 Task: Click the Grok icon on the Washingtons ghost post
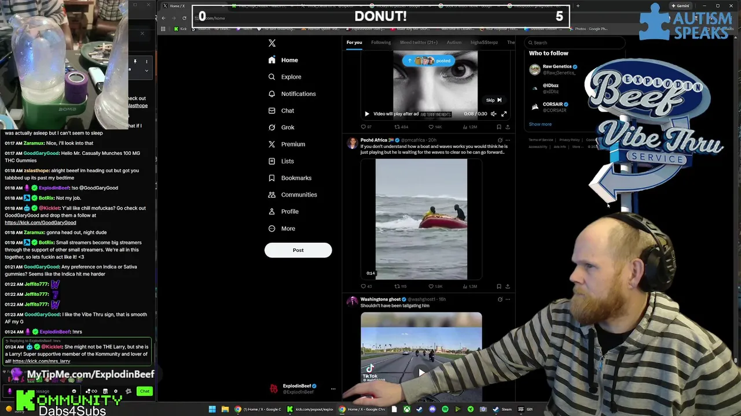pos(500,299)
